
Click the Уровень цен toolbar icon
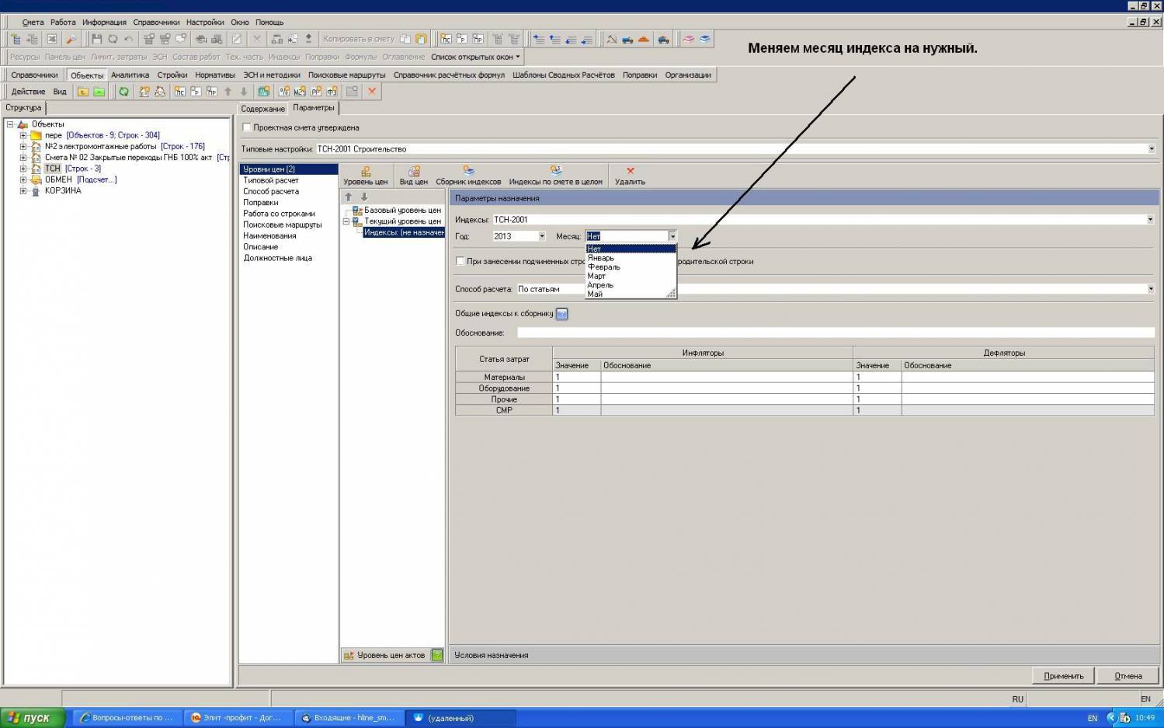(x=365, y=176)
